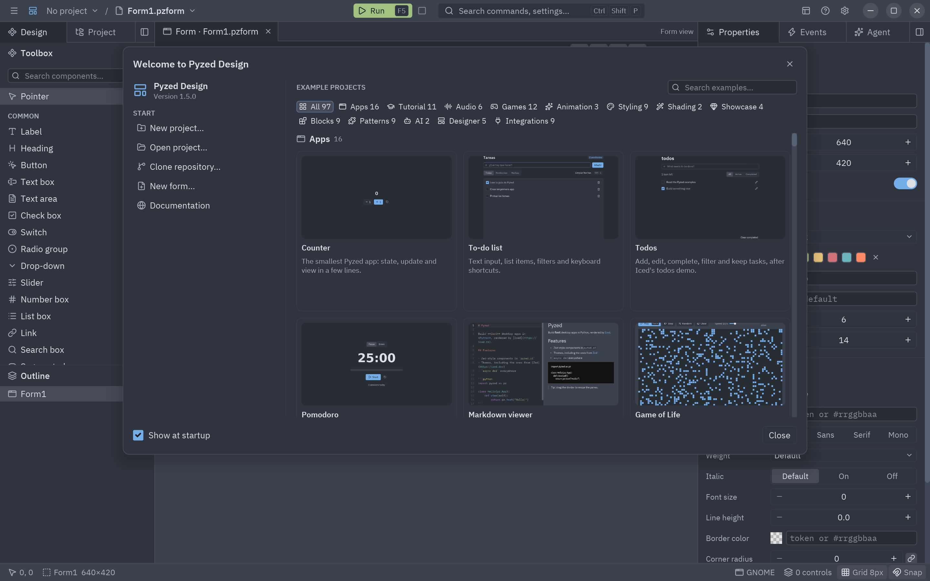Open the help question mark icon
The image size is (930, 581).
click(825, 11)
